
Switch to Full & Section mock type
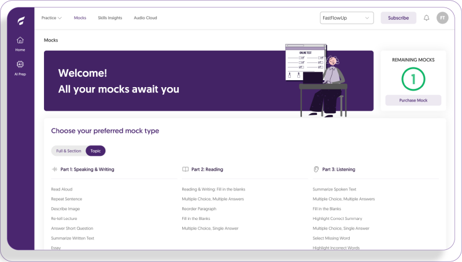click(68, 151)
